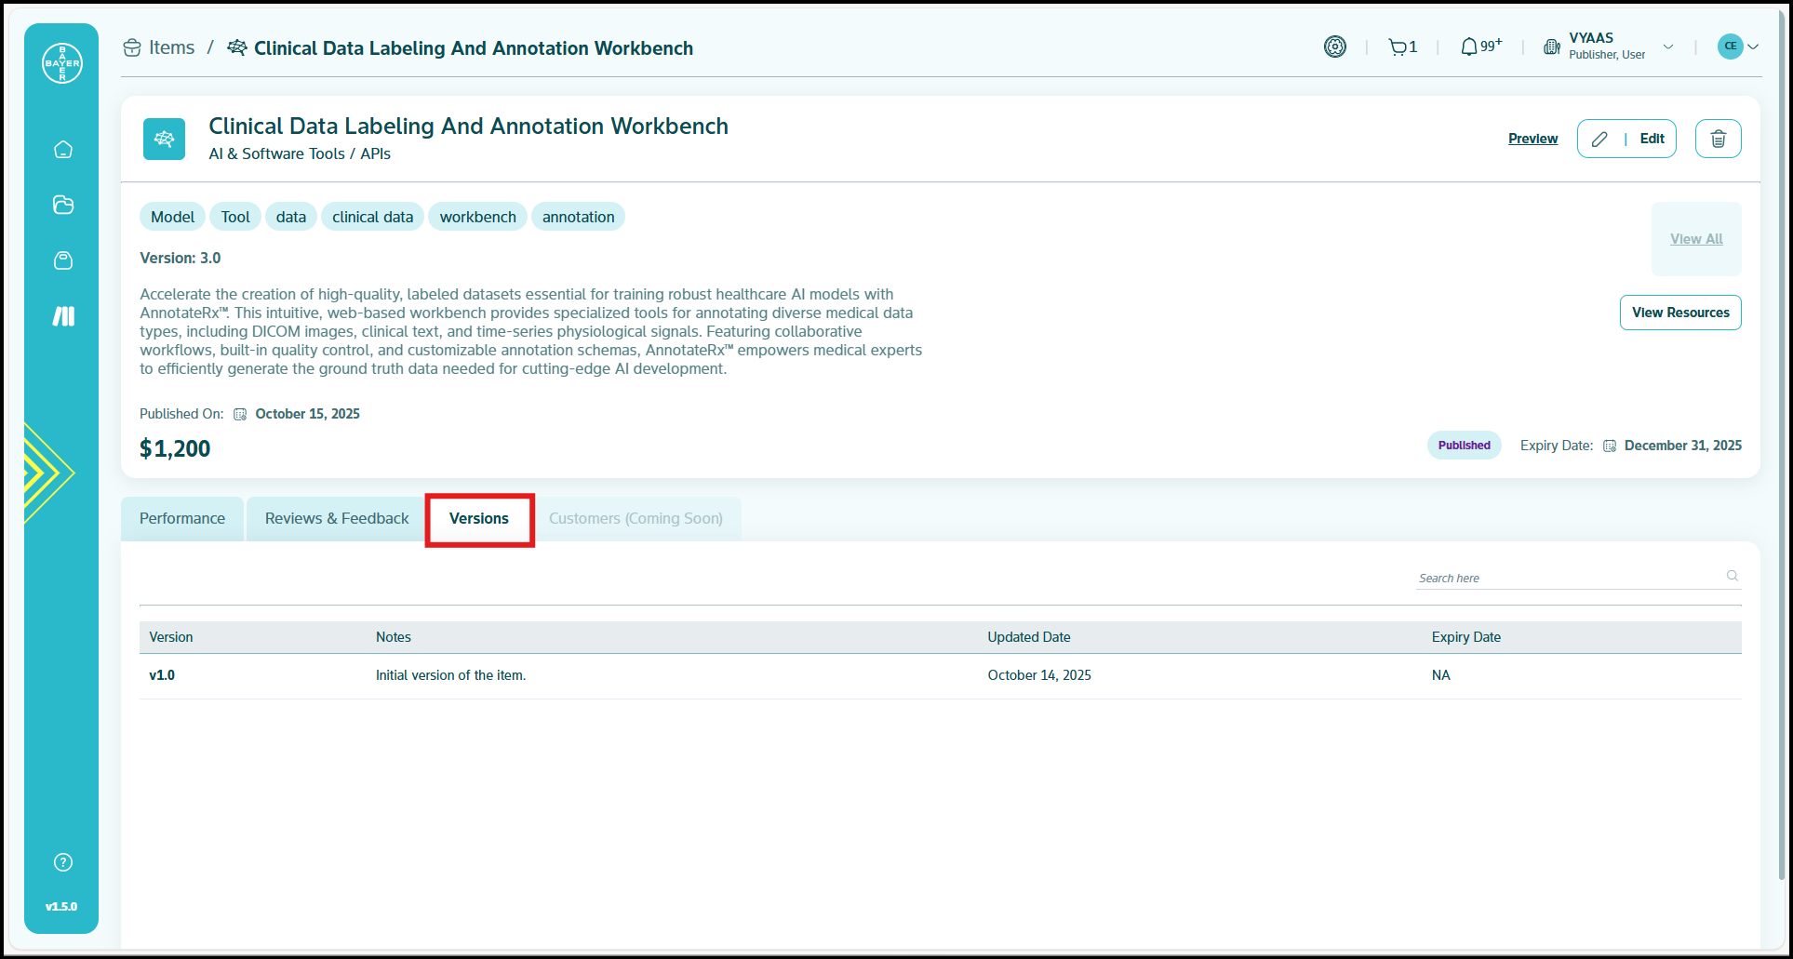Image resolution: width=1793 pixels, height=959 pixels.
Task: Open the library books sidebar icon
Action: click(63, 316)
